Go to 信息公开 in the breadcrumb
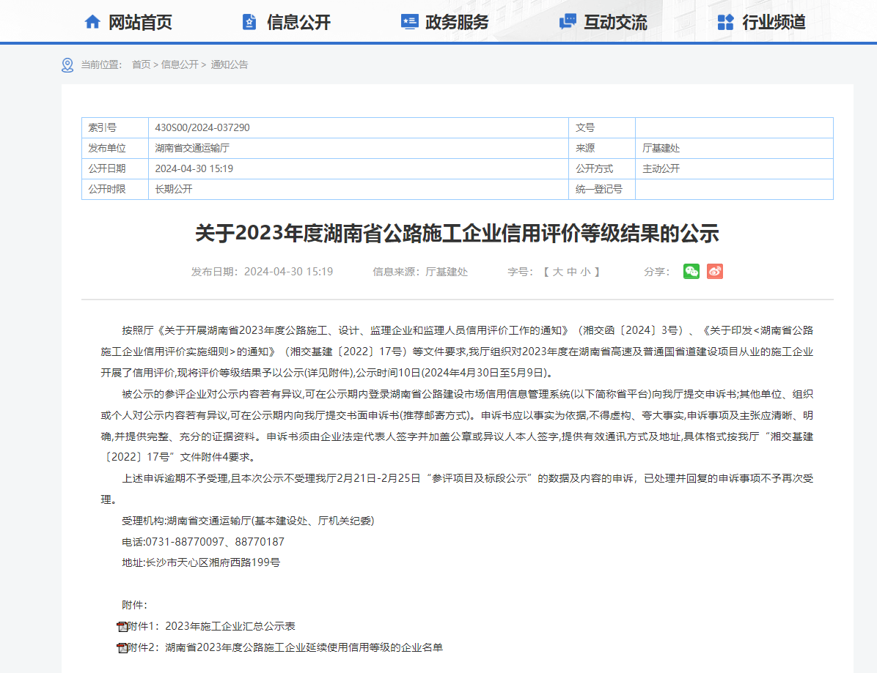This screenshot has height=673, width=877. pos(180,64)
